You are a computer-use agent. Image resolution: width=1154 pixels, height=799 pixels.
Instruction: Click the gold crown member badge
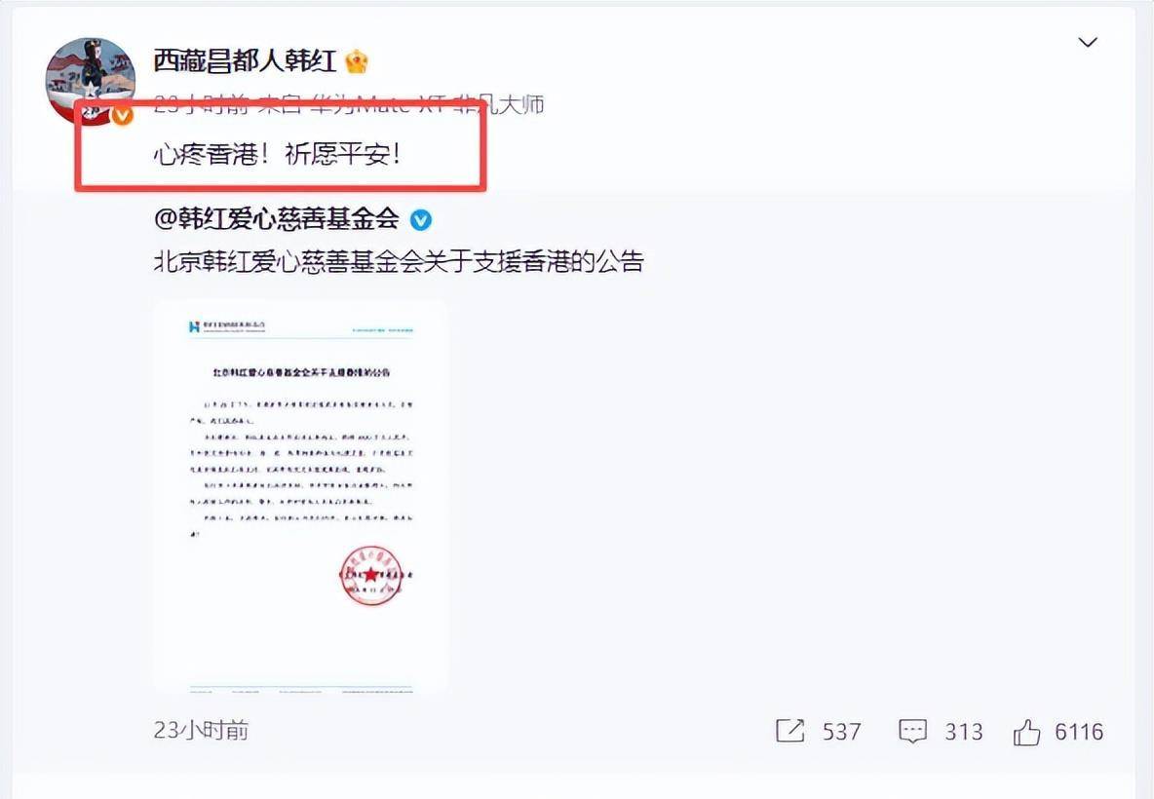(356, 61)
